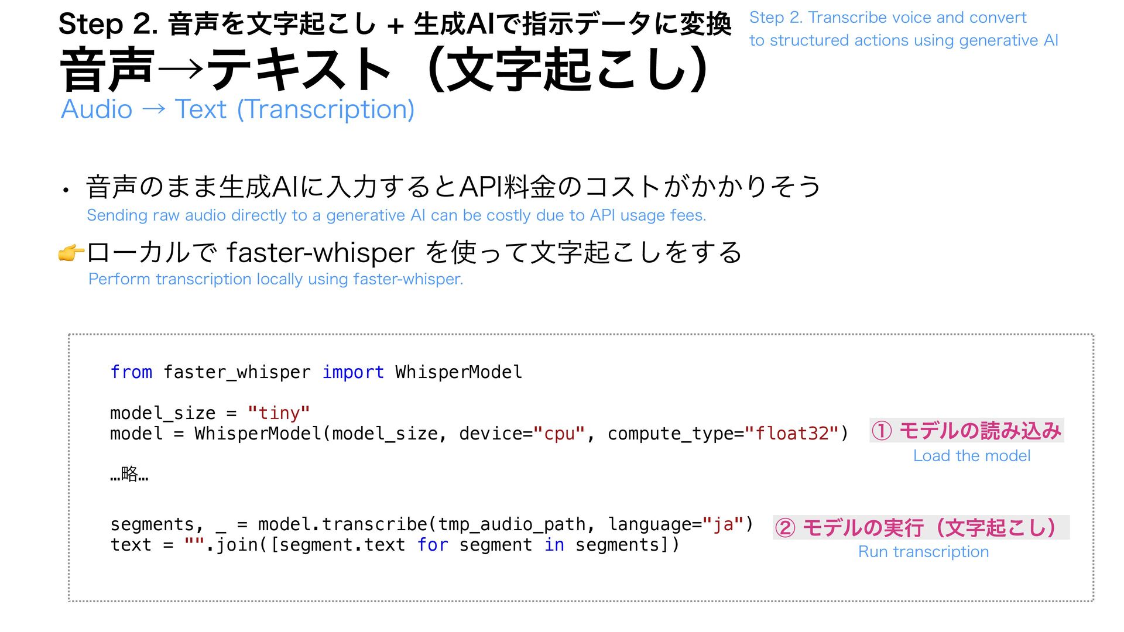The width and height of the screenshot is (1124, 632).
Task: Click the 'import' keyword in code
Action: 353,372
